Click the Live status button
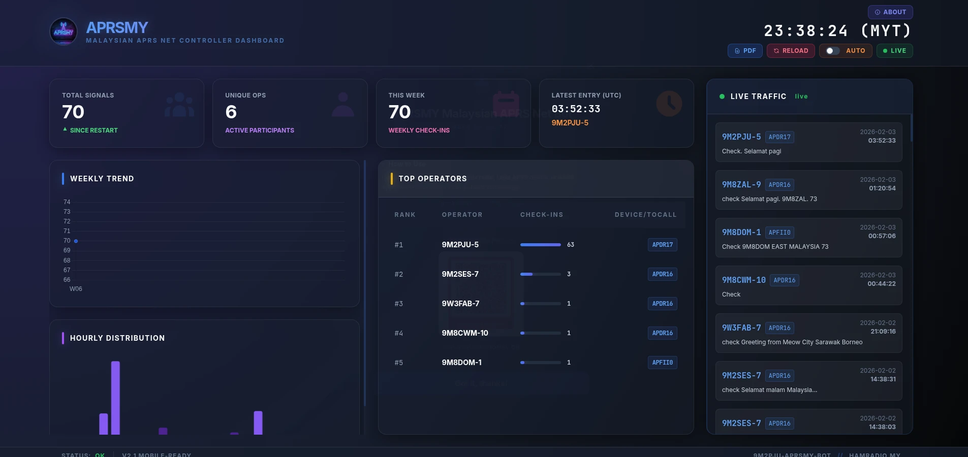This screenshot has height=457, width=968. [x=894, y=51]
